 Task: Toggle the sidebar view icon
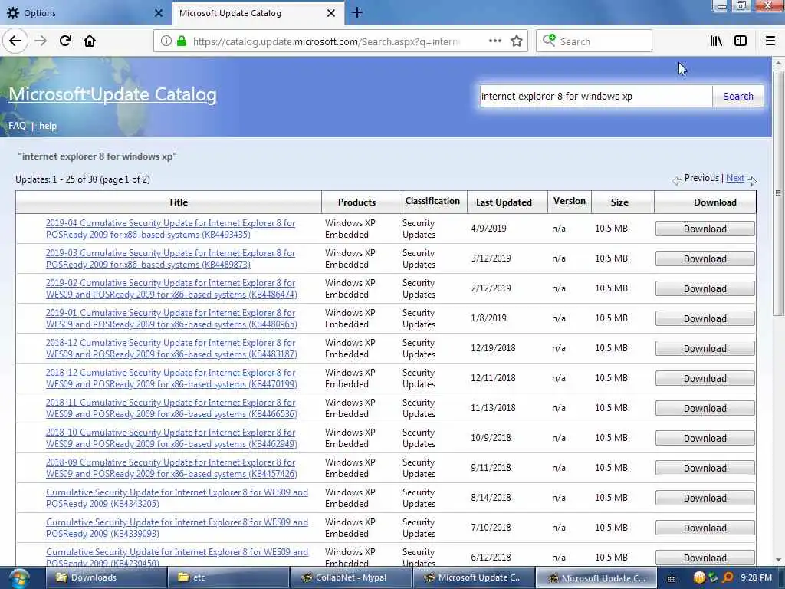point(741,41)
